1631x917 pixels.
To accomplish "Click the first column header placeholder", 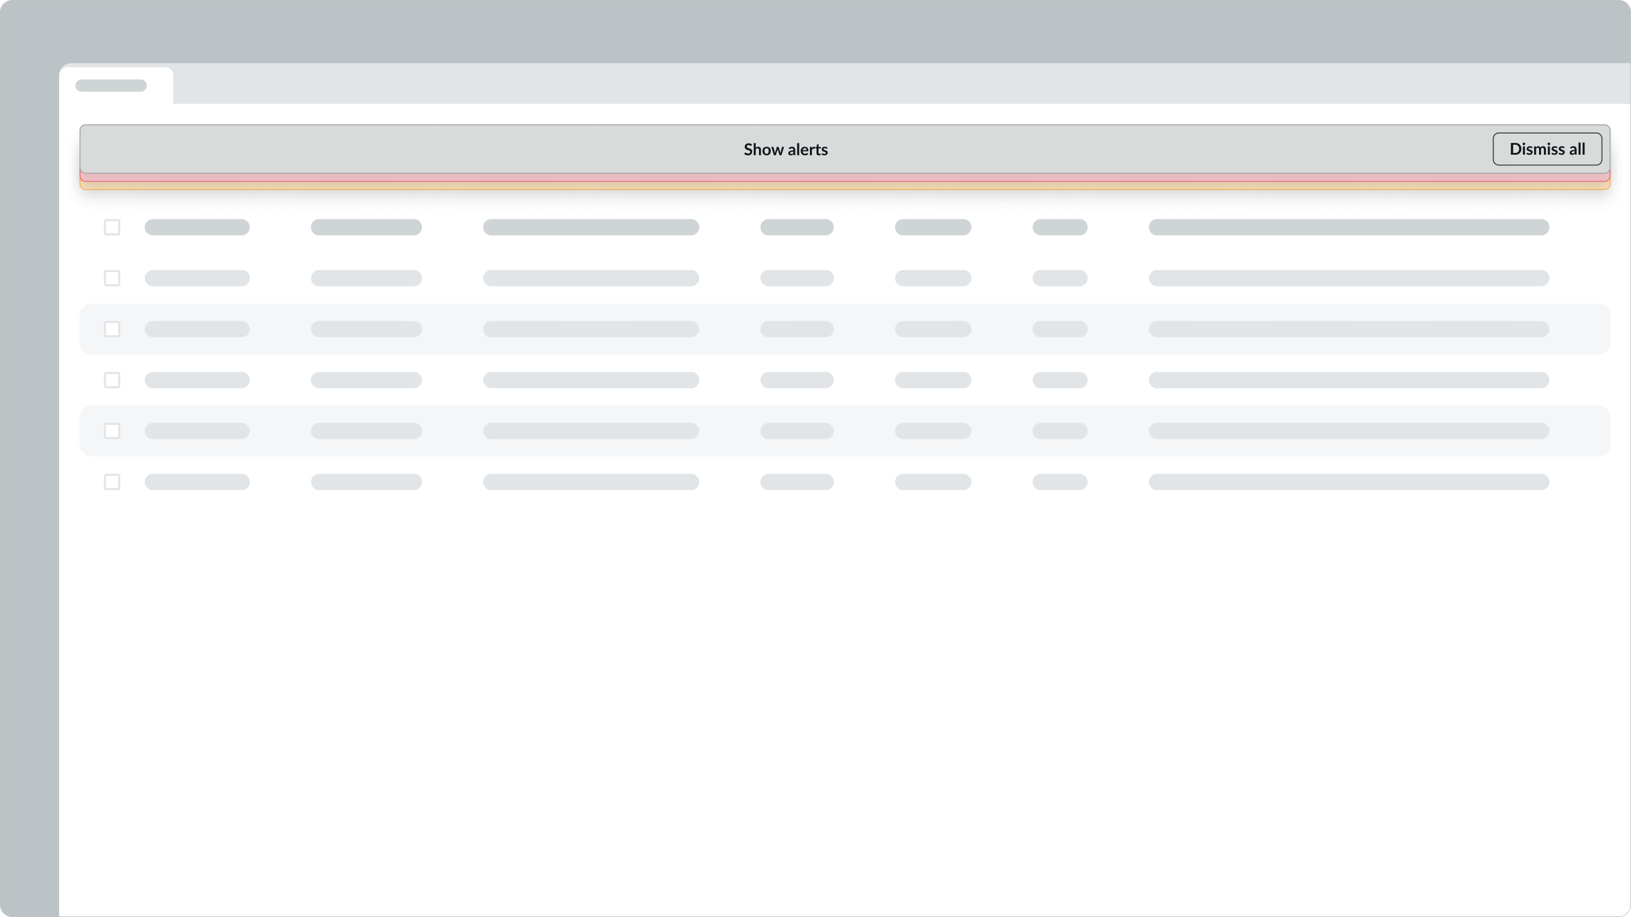I will [197, 227].
